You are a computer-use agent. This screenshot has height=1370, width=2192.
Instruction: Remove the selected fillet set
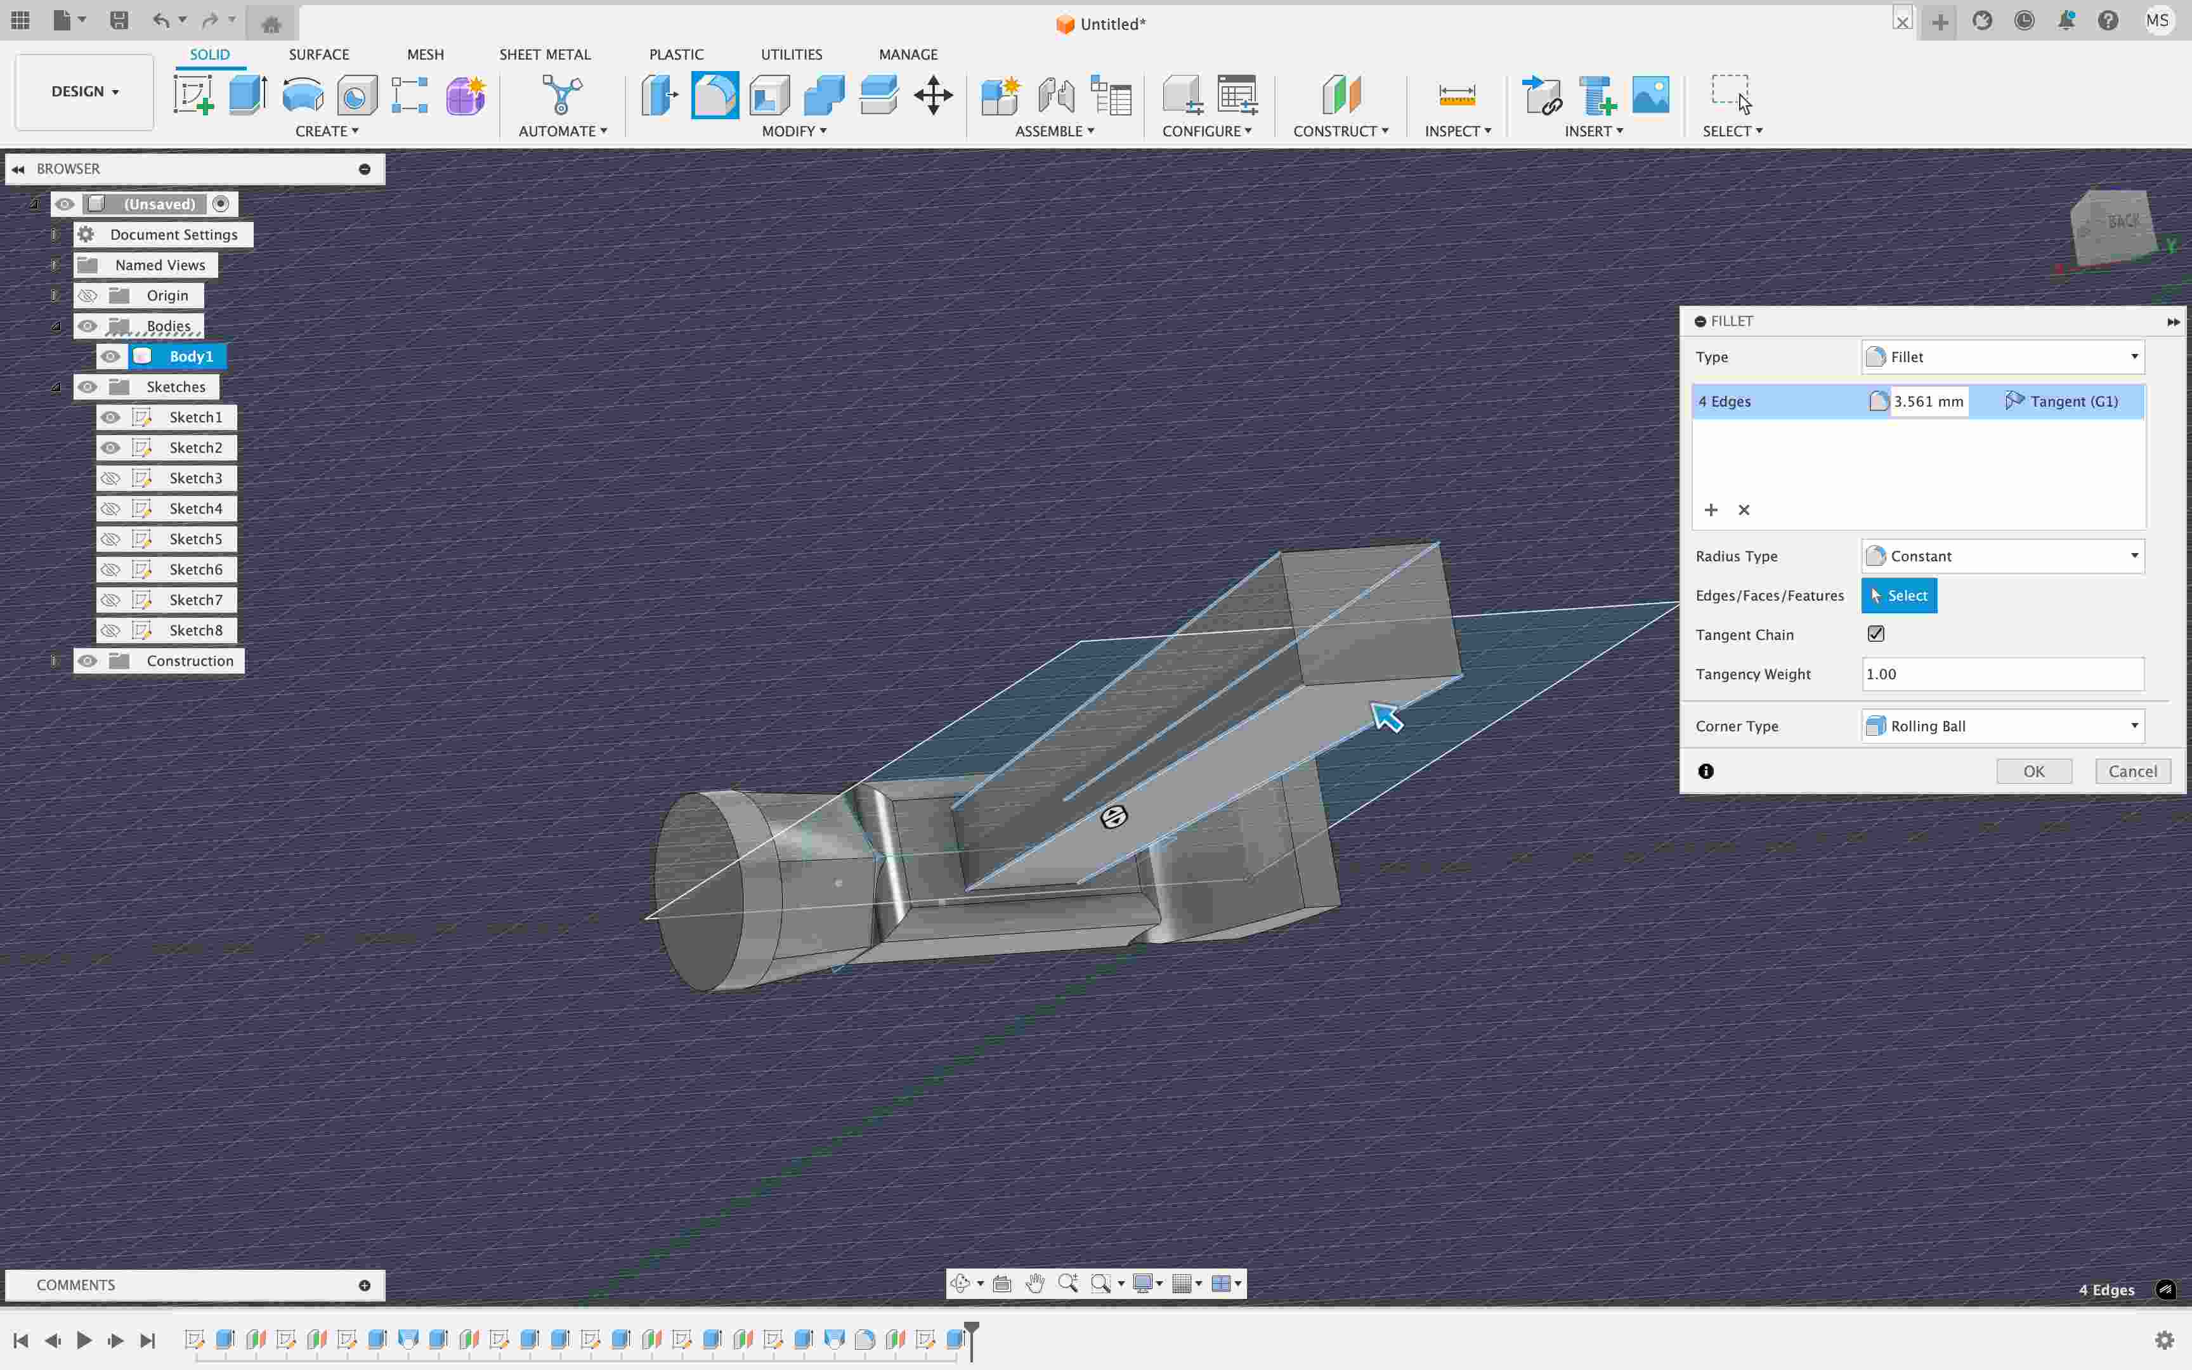click(x=1744, y=510)
